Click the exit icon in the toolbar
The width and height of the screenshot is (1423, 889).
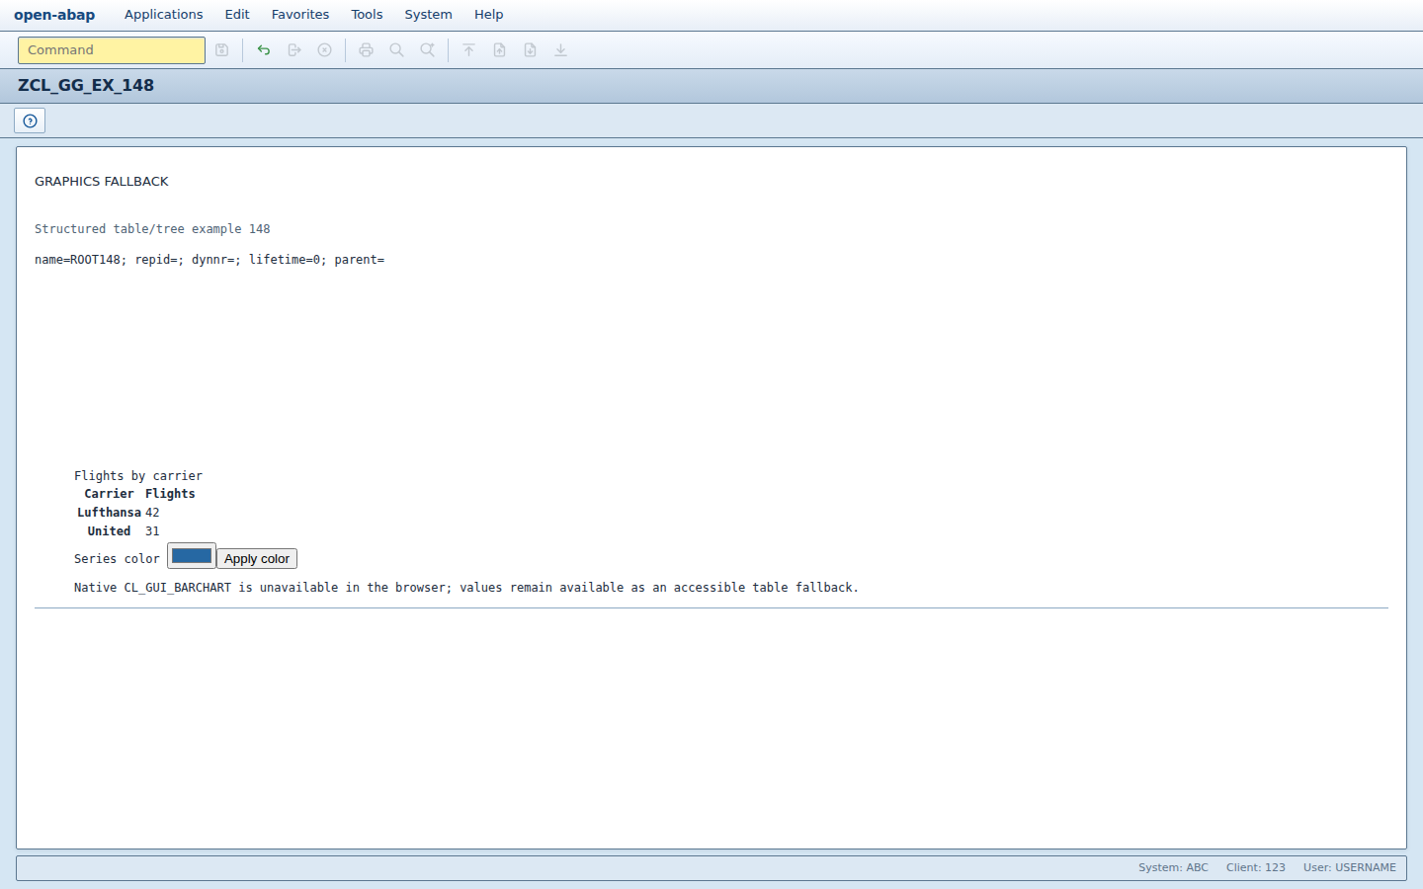coord(294,50)
